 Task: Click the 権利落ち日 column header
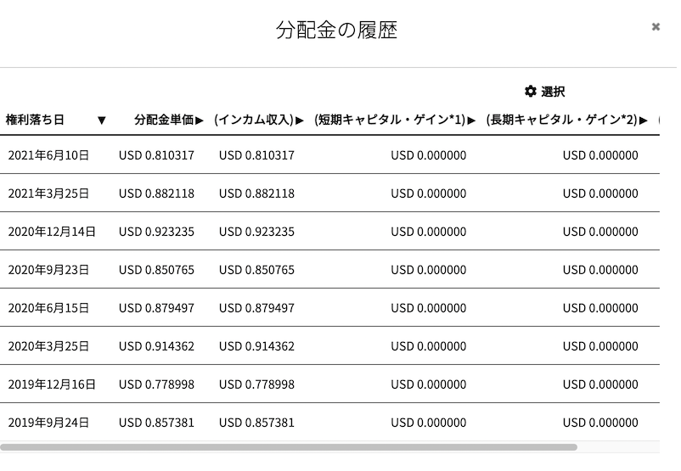35,120
